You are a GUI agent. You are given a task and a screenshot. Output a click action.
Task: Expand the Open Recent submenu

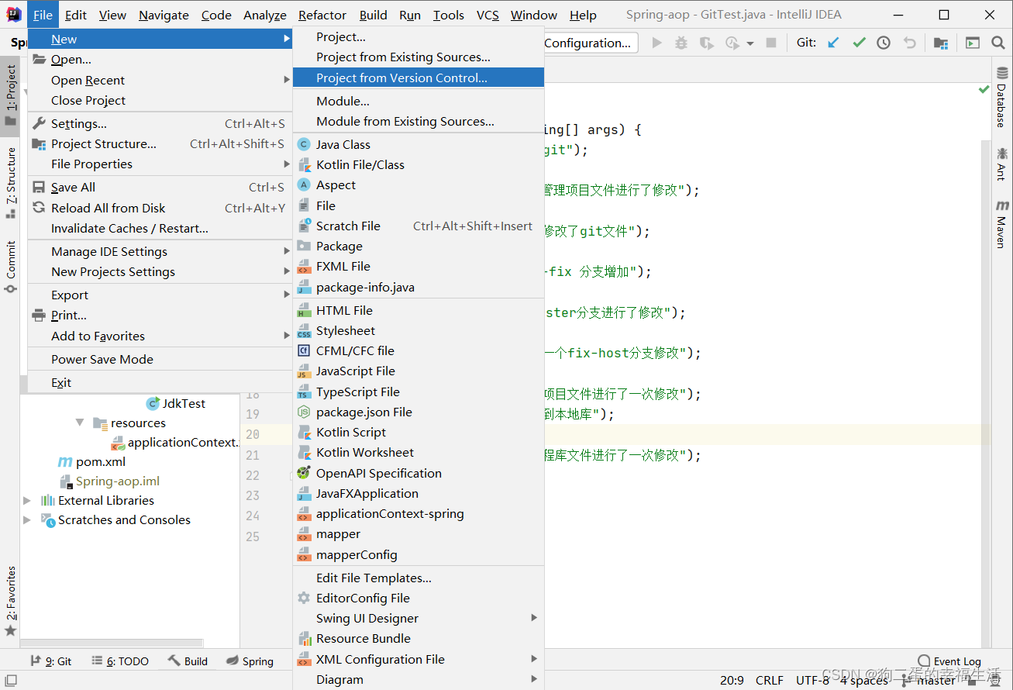160,80
